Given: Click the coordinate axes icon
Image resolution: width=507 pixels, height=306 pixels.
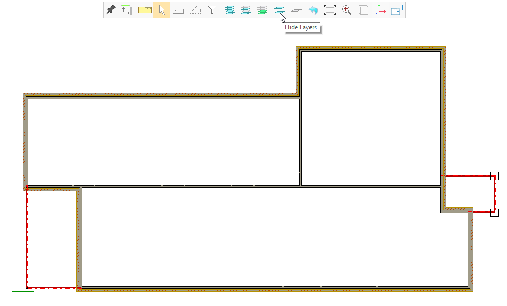Looking at the screenshot, I should pos(380,10).
